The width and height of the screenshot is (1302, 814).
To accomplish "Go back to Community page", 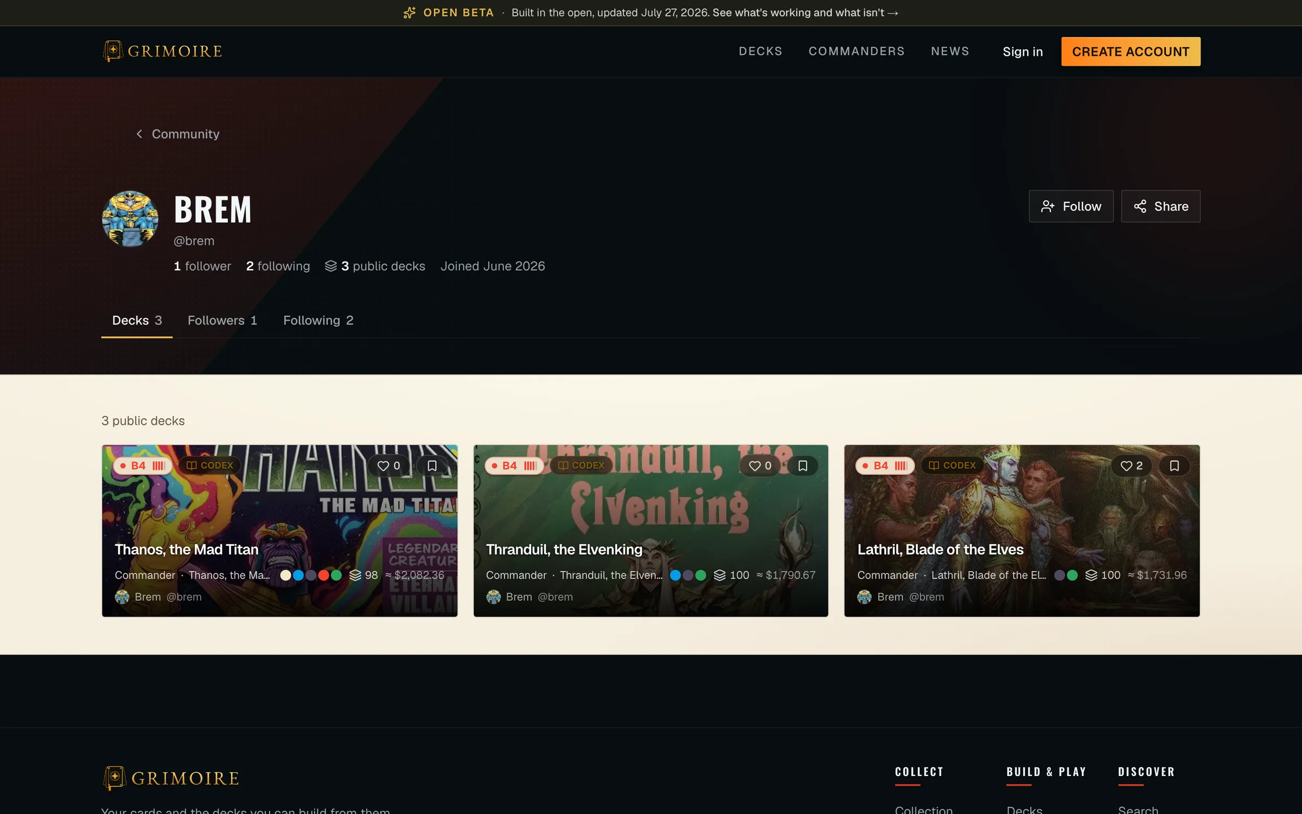I will 177,134.
